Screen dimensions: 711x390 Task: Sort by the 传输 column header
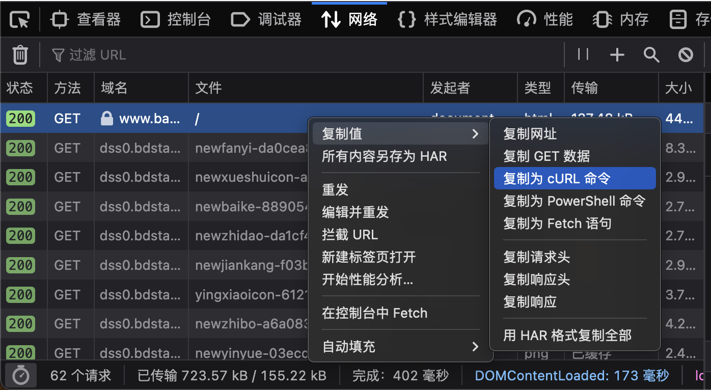pos(611,88)
